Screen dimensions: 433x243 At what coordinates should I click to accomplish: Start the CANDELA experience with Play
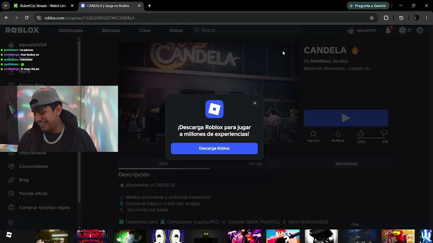346,118
